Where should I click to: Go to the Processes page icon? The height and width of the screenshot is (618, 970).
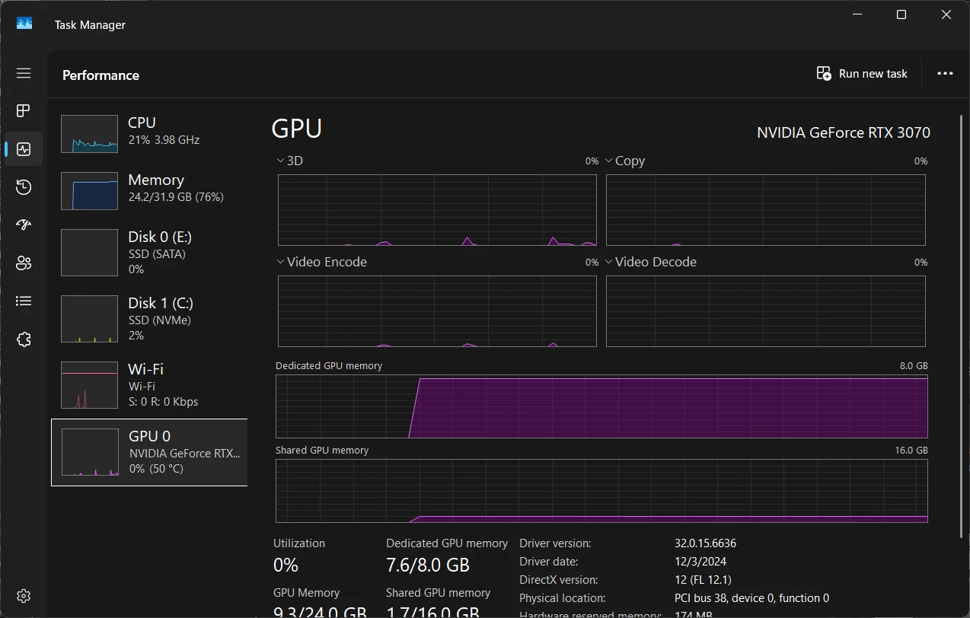[x=24, y=111]
